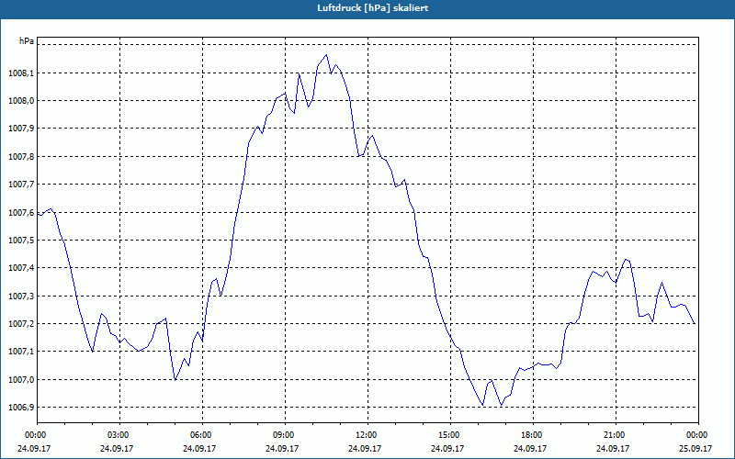Select the 1007,8 y-axis label
This screenshot has height=459, width=735.
[x=21, y=157]
